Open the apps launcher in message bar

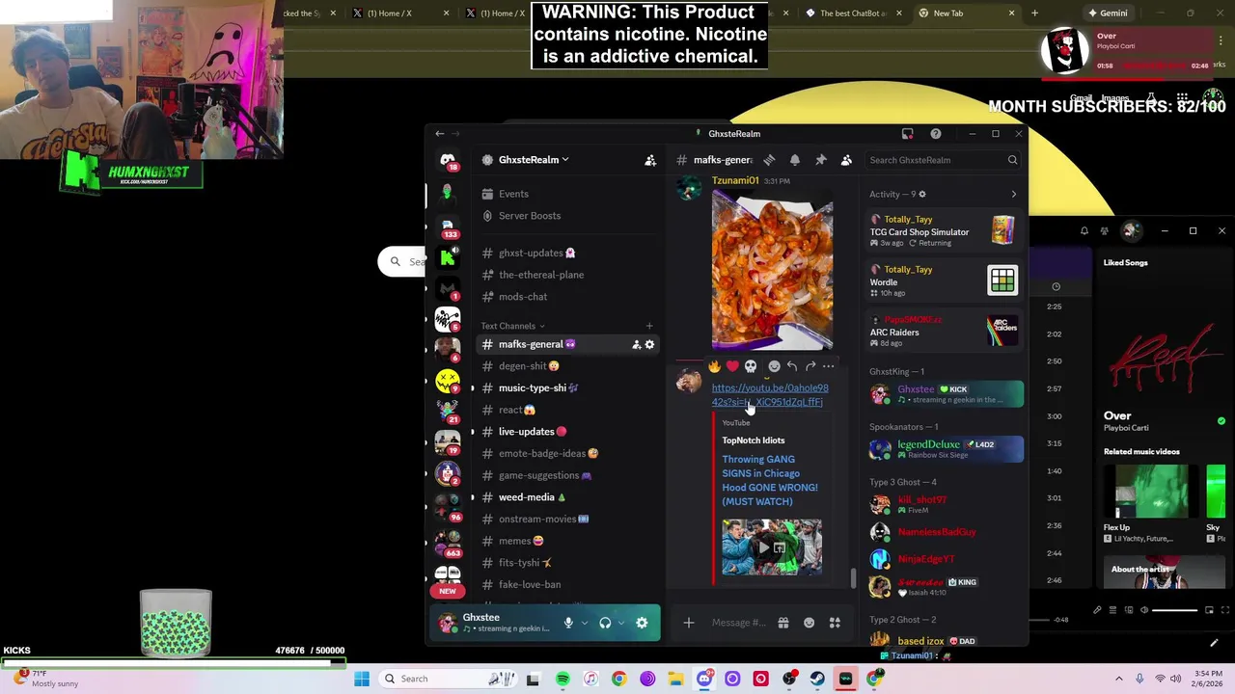pos(835,623)
